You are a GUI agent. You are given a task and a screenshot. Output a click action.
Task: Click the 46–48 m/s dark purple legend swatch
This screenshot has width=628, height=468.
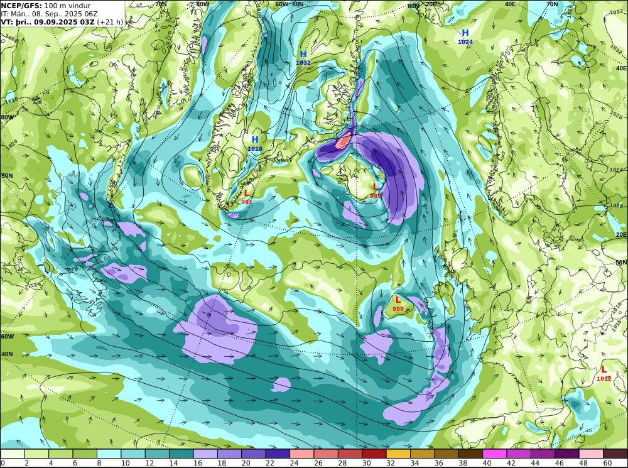(567, 454)
